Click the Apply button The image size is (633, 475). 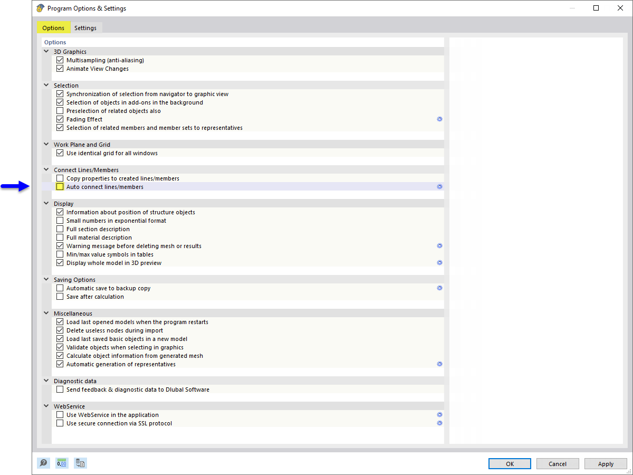point(606,463)
